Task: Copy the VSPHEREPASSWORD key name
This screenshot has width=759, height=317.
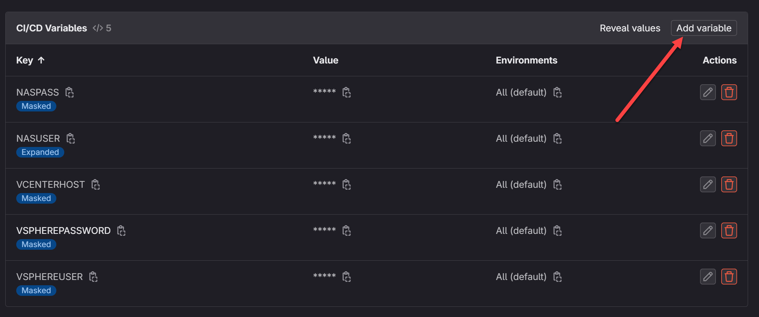Action: (x=121, y=230)
